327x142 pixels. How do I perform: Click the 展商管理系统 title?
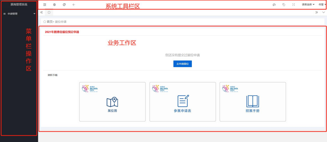19,4
